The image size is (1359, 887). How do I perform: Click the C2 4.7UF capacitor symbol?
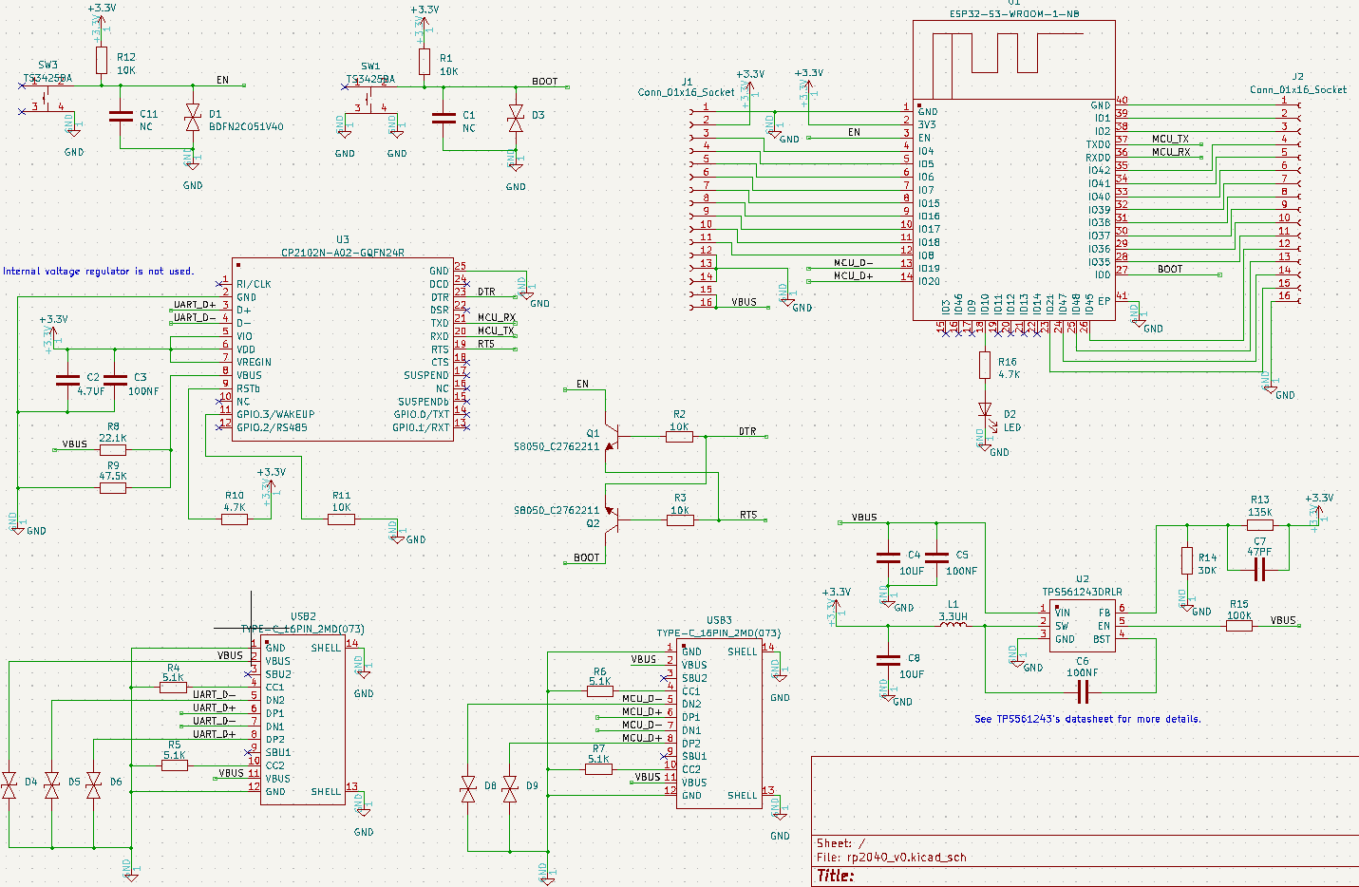tap(67, 380)
